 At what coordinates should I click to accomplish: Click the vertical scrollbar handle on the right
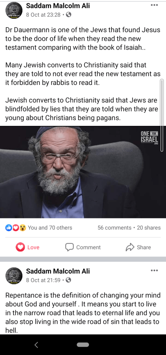(x=162, y=115)
